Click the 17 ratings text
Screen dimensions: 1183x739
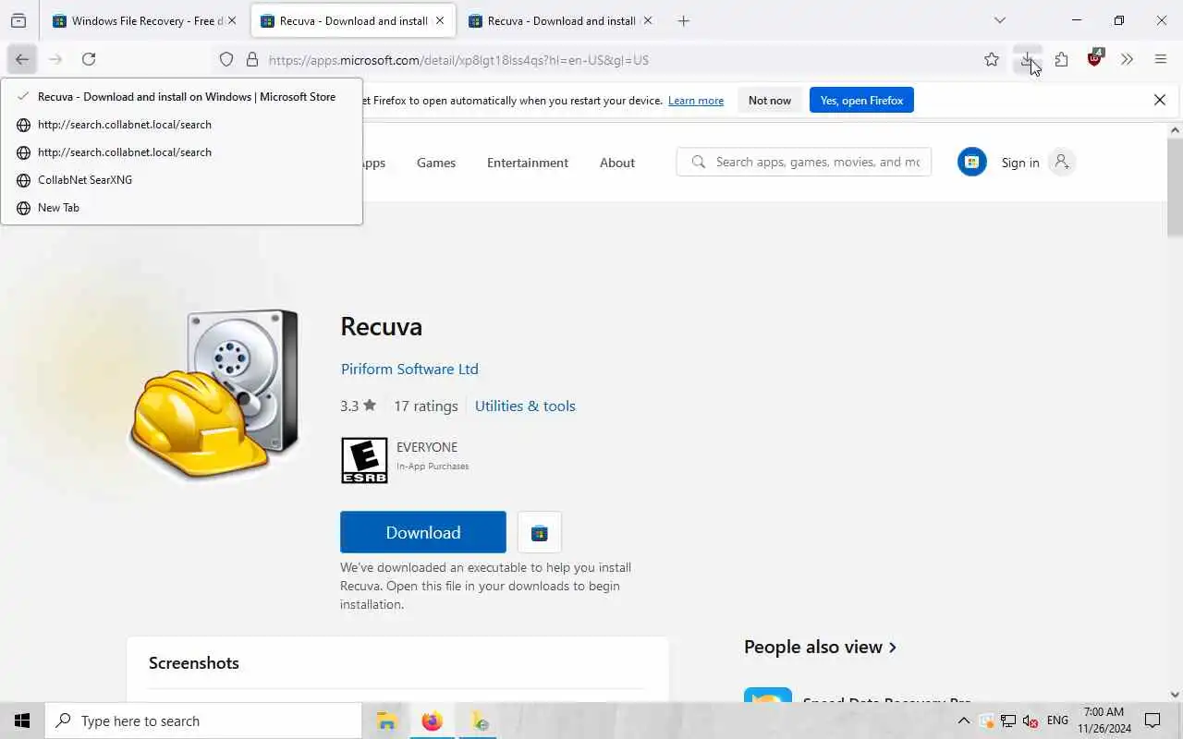[x=425, y=406]
